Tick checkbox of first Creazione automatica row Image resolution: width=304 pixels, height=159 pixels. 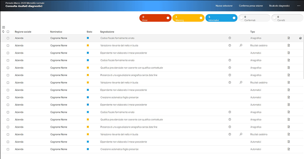pyautogui.click(x=8, y=97)
